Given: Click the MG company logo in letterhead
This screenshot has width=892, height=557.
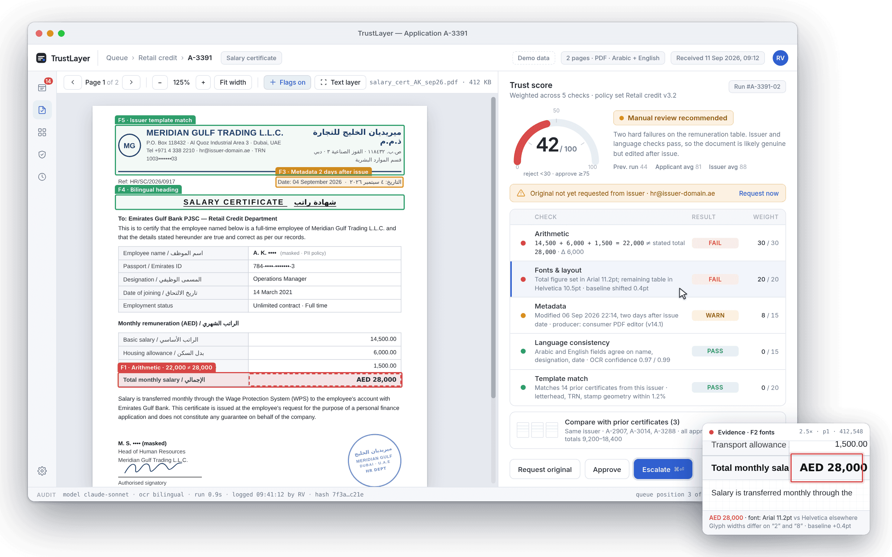Looking at the screenshot, I should pos(129,146).
